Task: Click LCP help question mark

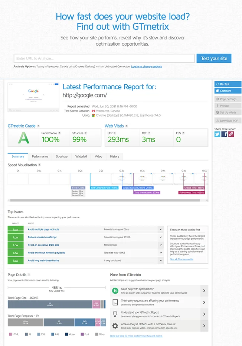Action: pos(115,133)
